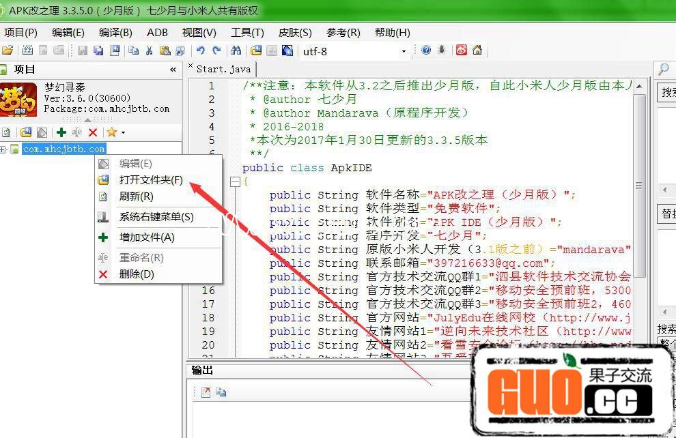Click the clear output icon in output panel
The image size is (676, 438).
206,392
